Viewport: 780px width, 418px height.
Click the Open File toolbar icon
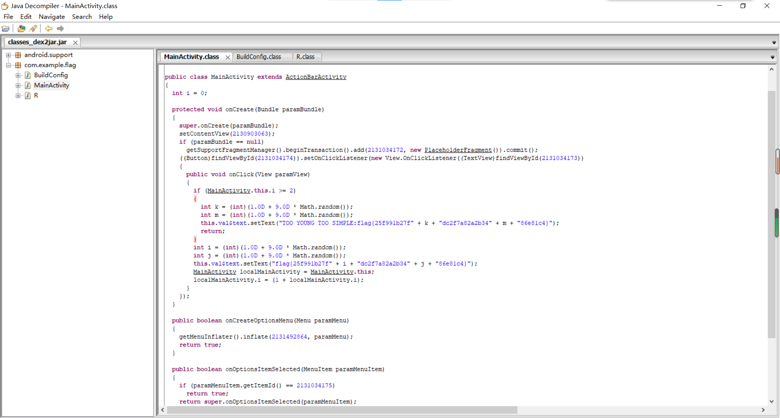(6, 28)
